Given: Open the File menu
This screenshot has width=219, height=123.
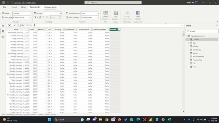Looking at the screenshot, I should tap(4, 7).
